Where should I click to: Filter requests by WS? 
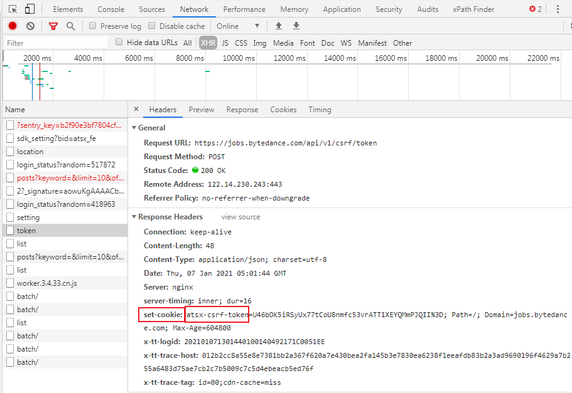[346, 43]
